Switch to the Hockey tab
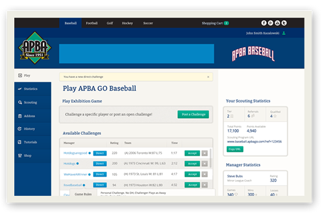This screenshot has width=322, height=213. point(128,23)
